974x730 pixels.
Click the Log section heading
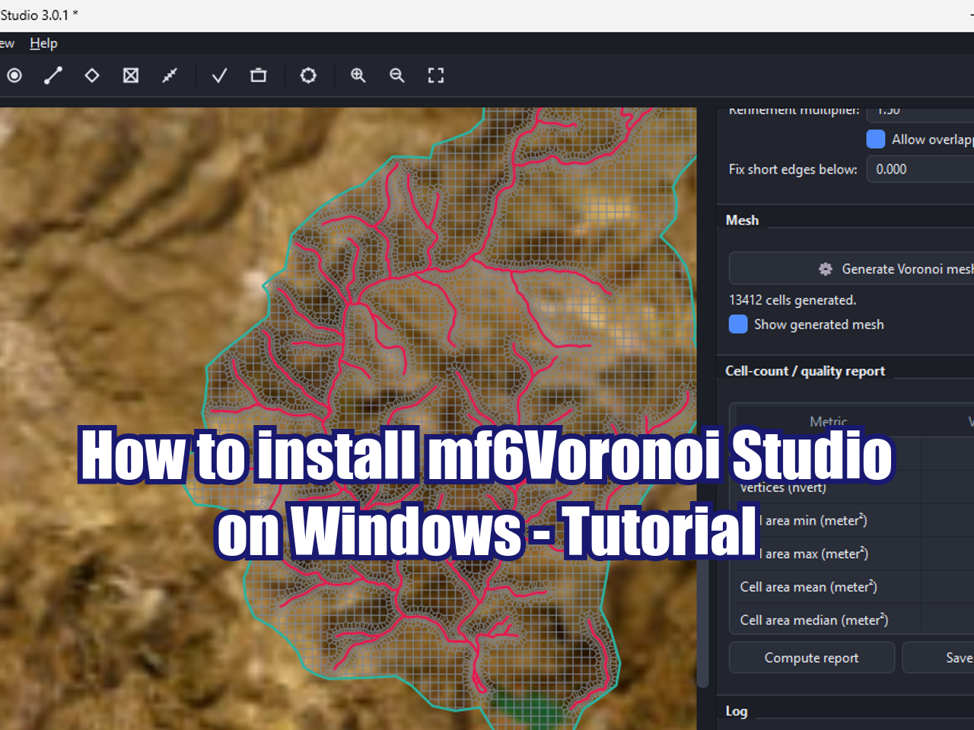point(737,711)
